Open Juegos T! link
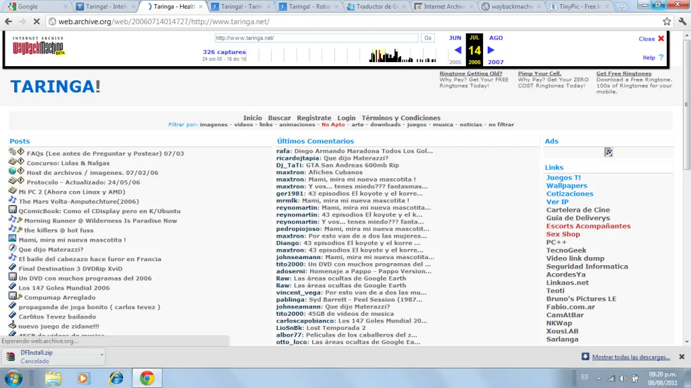Viewport: 691px width, 388px height. 563,177
